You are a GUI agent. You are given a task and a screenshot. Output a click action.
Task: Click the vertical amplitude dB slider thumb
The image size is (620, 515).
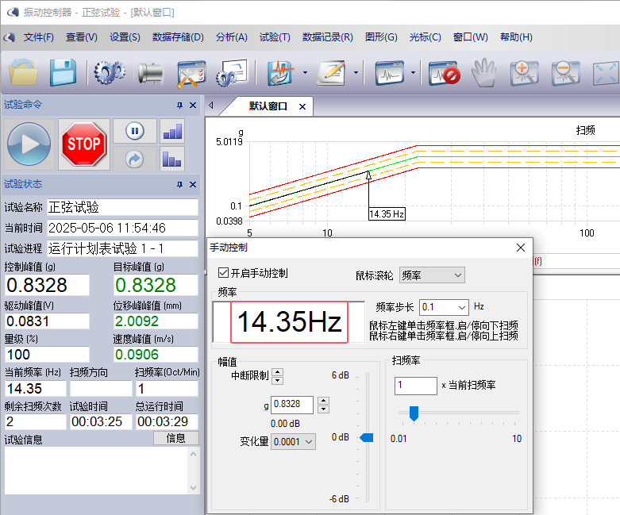(x=367, y=437)
